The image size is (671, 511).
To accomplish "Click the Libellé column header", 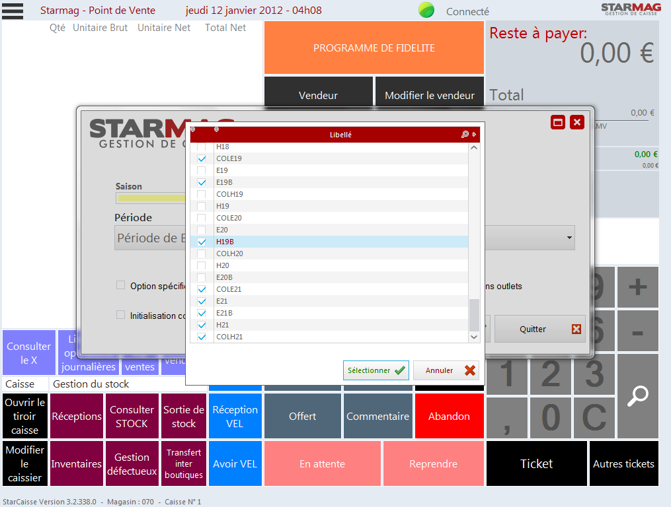I will [340, 135].
